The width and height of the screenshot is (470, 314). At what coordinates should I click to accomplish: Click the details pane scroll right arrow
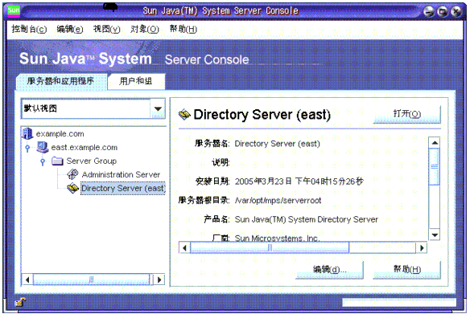(422, 248)
